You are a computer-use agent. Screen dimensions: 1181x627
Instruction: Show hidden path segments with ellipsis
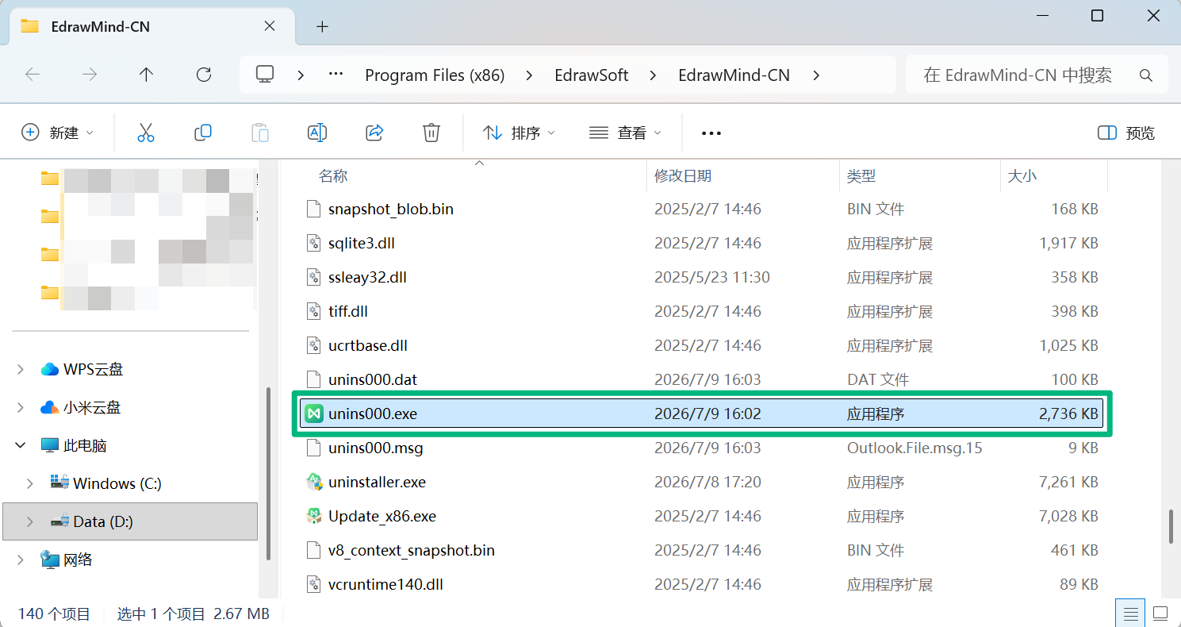coord(336,75)
